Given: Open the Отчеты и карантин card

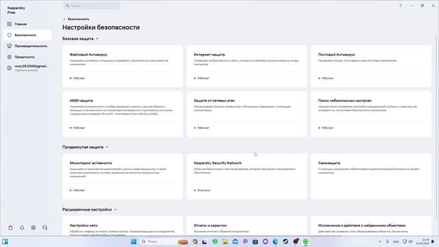Looking at the screenshot, I should coord(247,226).
